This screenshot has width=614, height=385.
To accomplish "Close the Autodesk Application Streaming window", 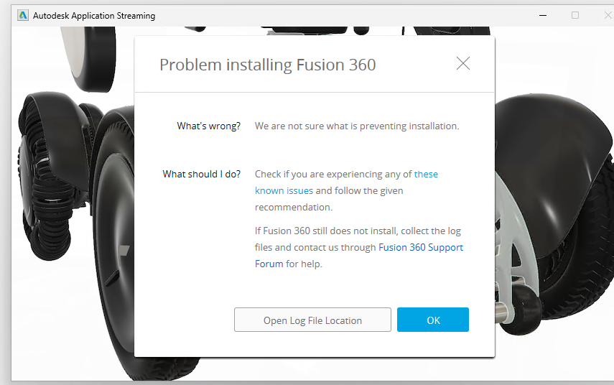I will point(605,15).
